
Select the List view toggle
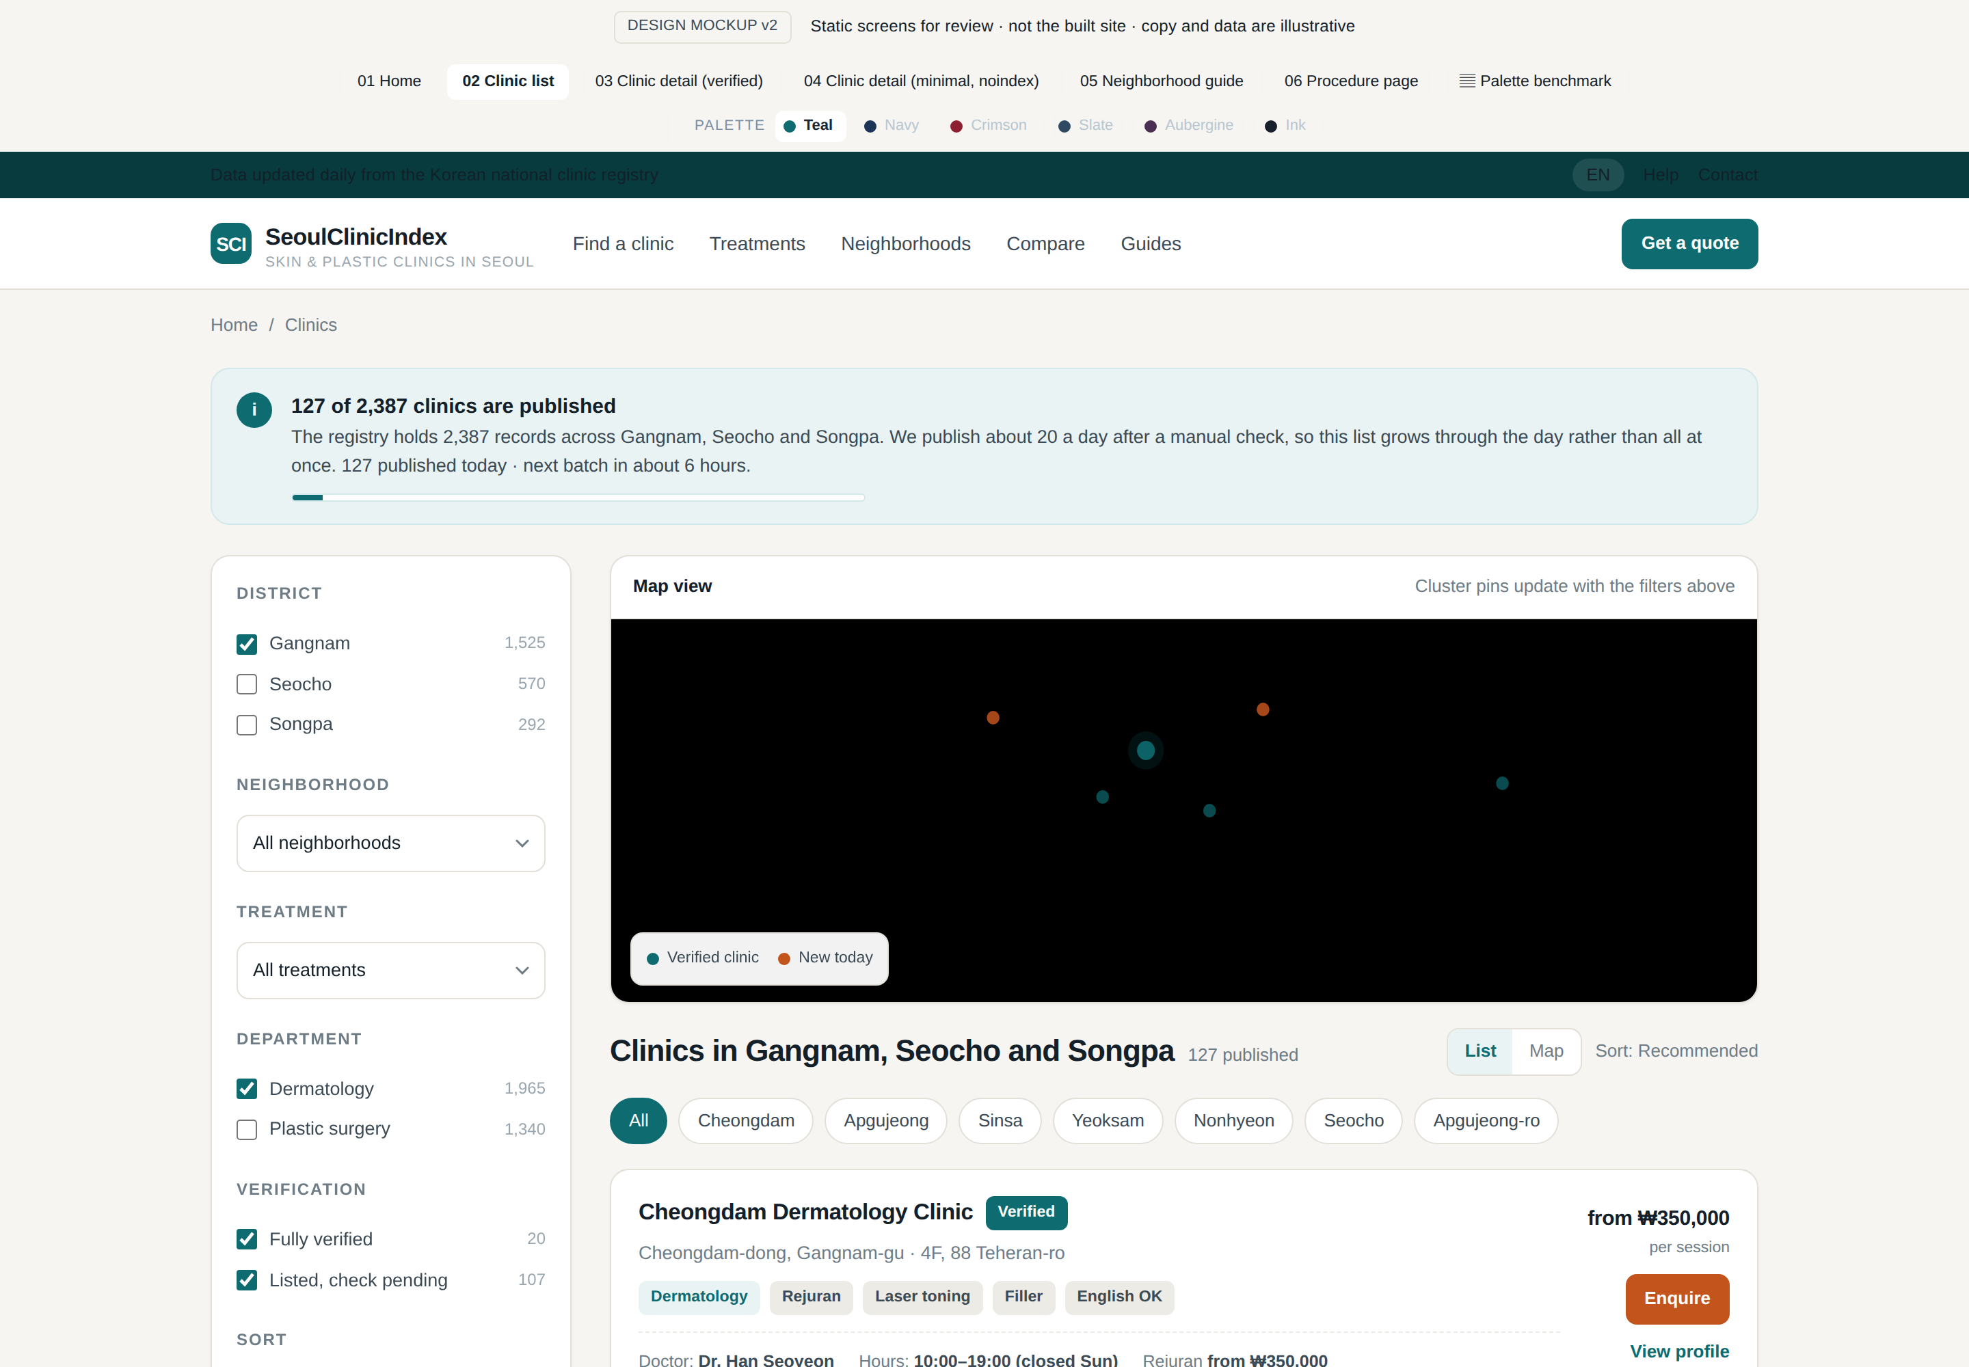pyautogui.click(x=1479, y=1051)
